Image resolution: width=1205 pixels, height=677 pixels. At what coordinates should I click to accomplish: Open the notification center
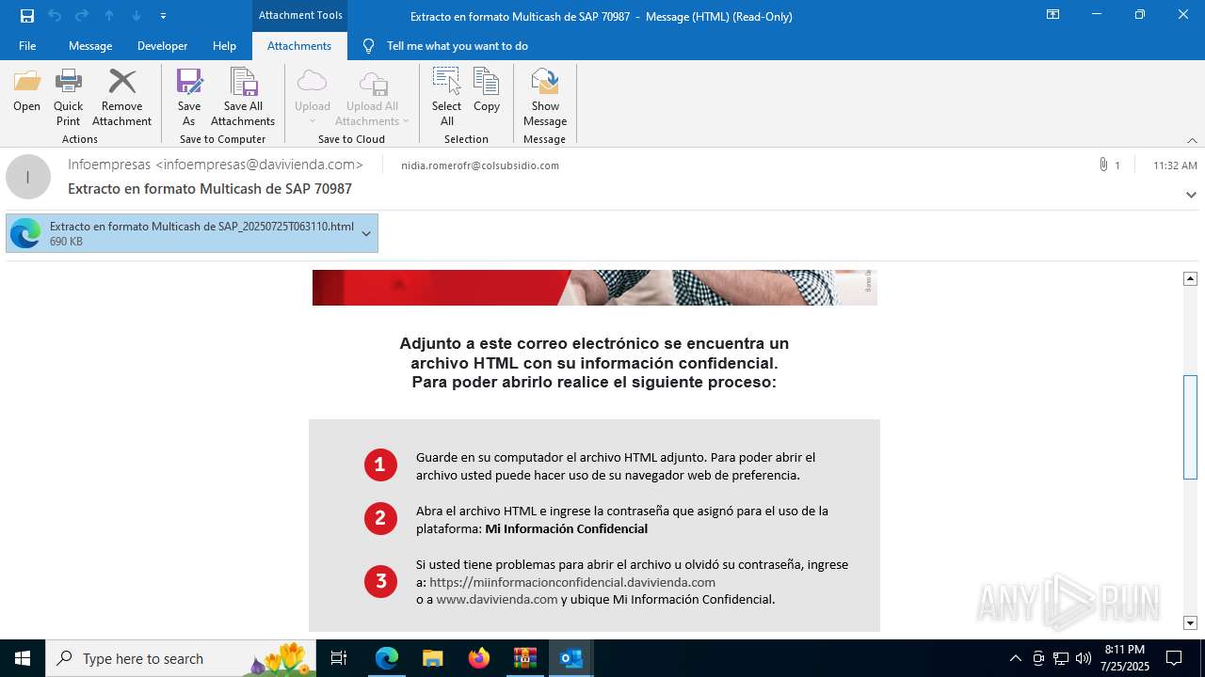point(1174,658)
